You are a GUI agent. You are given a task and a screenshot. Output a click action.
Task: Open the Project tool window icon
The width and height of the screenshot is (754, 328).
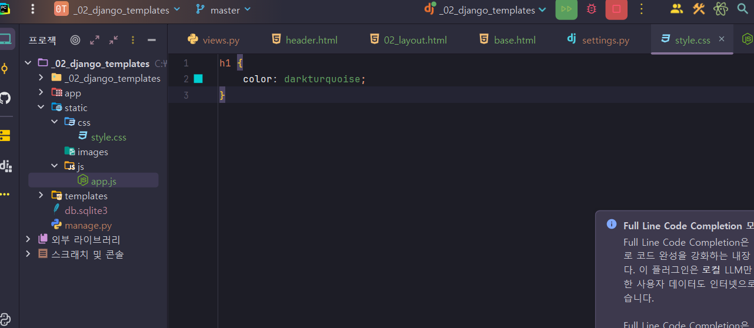point(5,39)
